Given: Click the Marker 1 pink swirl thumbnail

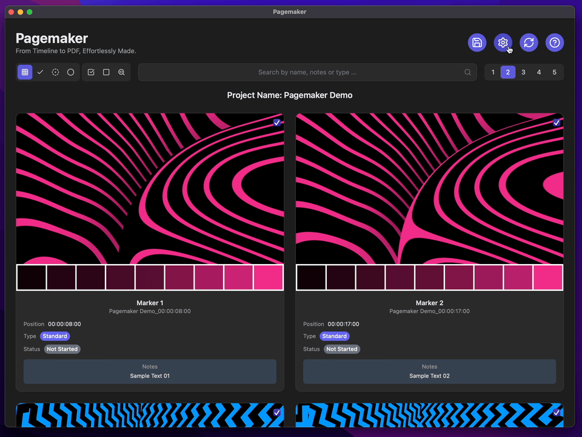Looking at the screenshot, I should point(150,189).
